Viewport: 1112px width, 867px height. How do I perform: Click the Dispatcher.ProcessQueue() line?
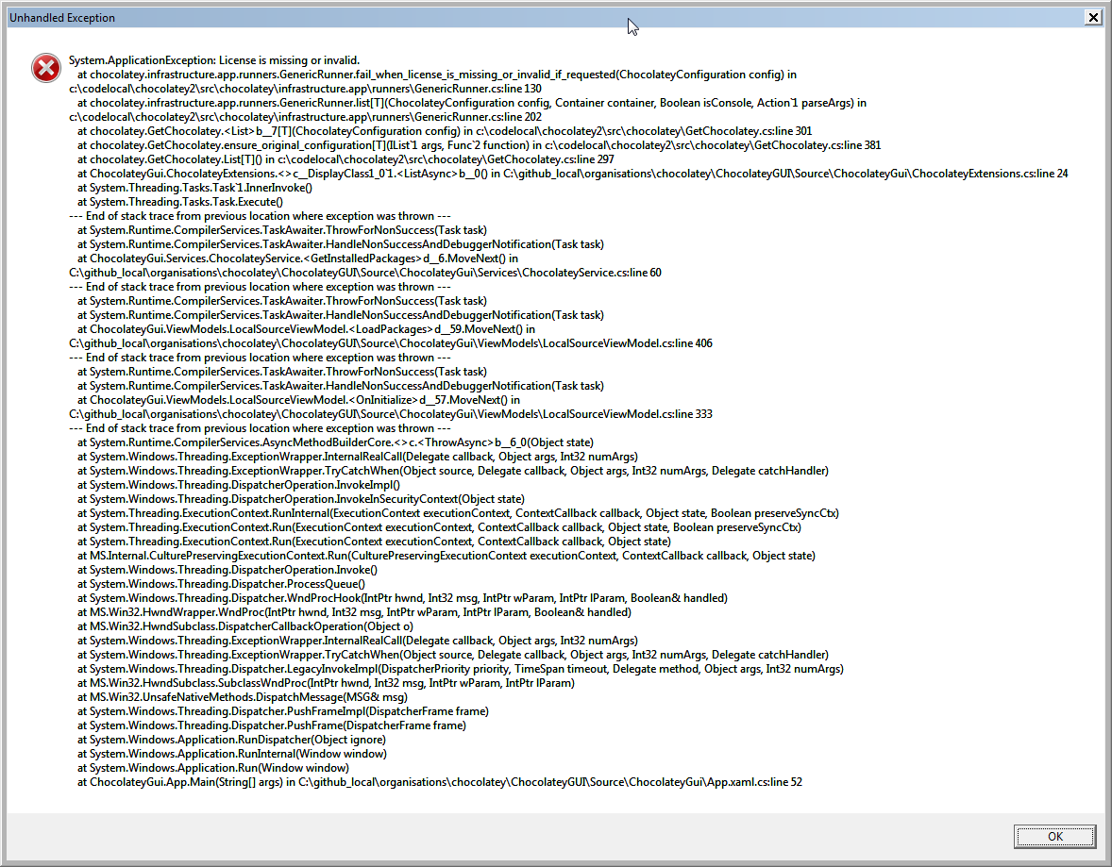[221, 585]
